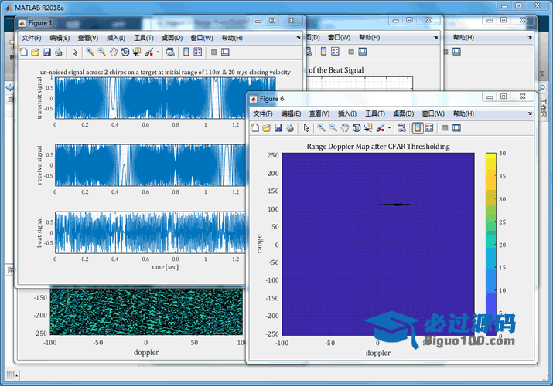Open 工具(T) menu in Figure 1
This screenshot has height=386, width=553.
tap(144, 38)
